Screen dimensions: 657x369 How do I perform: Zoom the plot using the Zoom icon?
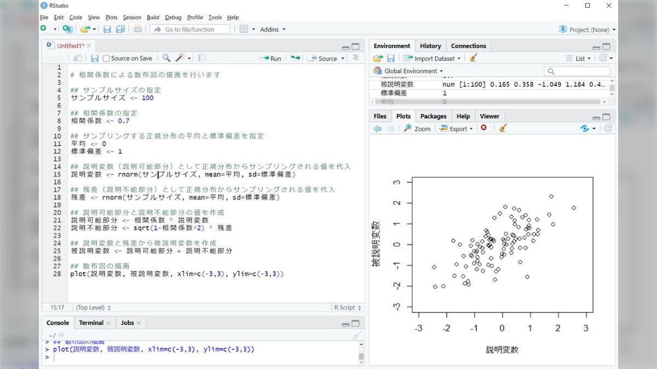pyautogui.click(x=417, y=128)
